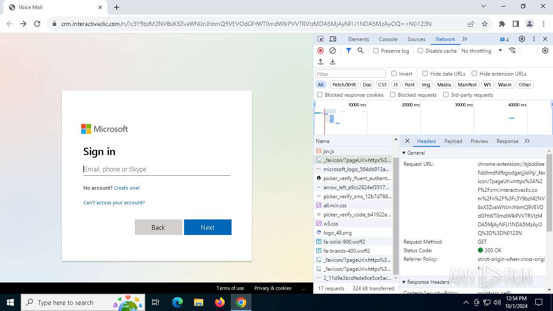553x311 pixels.
Task: Focus the Email, phone or Skype field
Action: pos(156,169)
